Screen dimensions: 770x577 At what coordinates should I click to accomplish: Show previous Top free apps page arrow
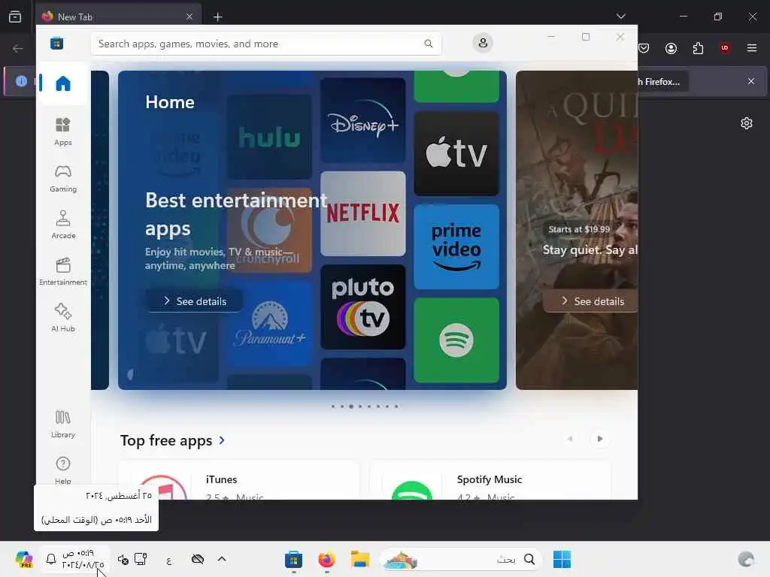[570, 439]
